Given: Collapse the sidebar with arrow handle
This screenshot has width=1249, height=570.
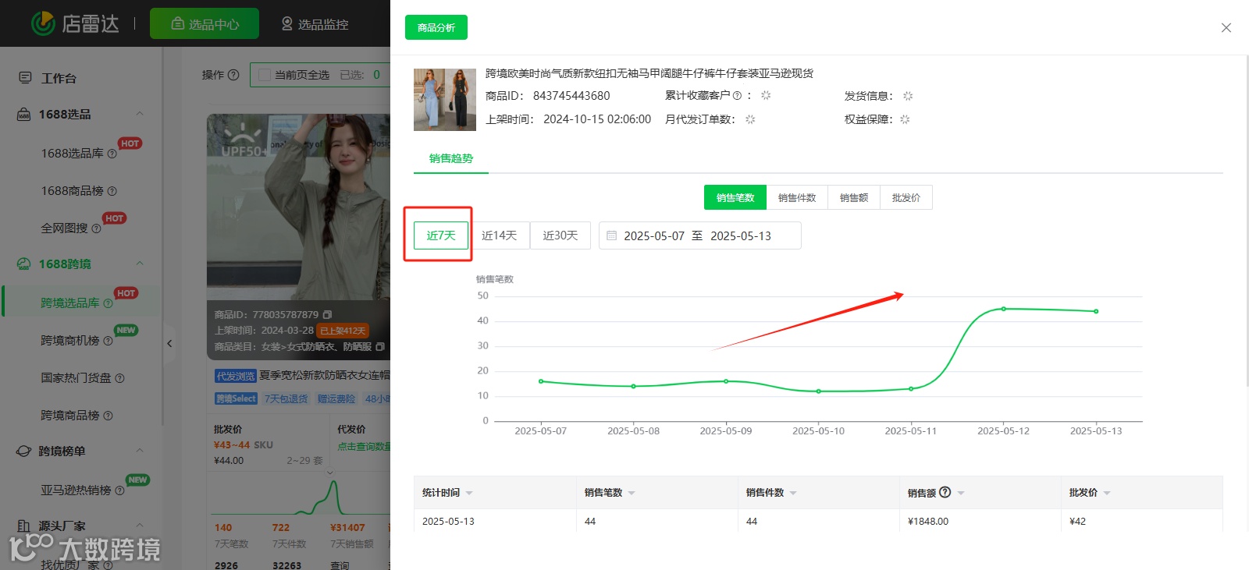Looking at the screenshot, I should 169,343.
